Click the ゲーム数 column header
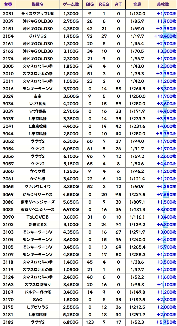This screenshot has width=177, height=326. 71,5
